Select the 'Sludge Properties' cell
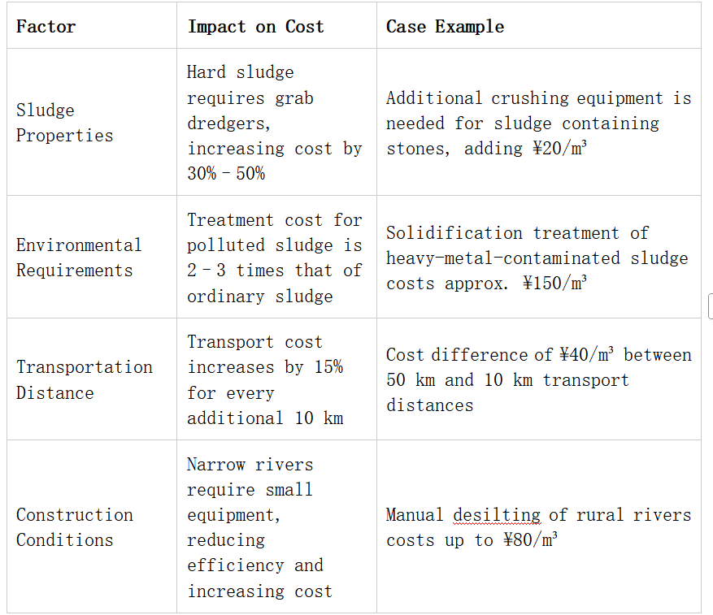Viewport: 713px width, 615px height. tap(92, 123)
